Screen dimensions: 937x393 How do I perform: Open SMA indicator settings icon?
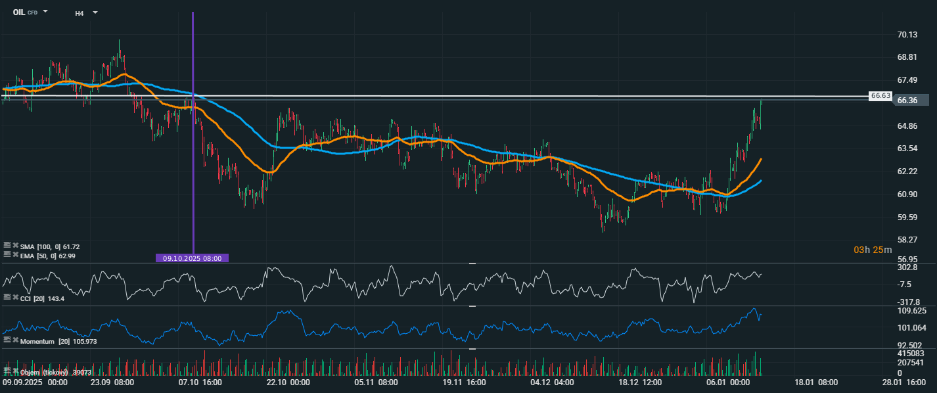pos(7,246)
